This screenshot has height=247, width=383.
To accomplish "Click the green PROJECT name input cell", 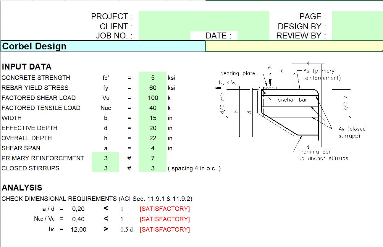I will tap(204, 16).
